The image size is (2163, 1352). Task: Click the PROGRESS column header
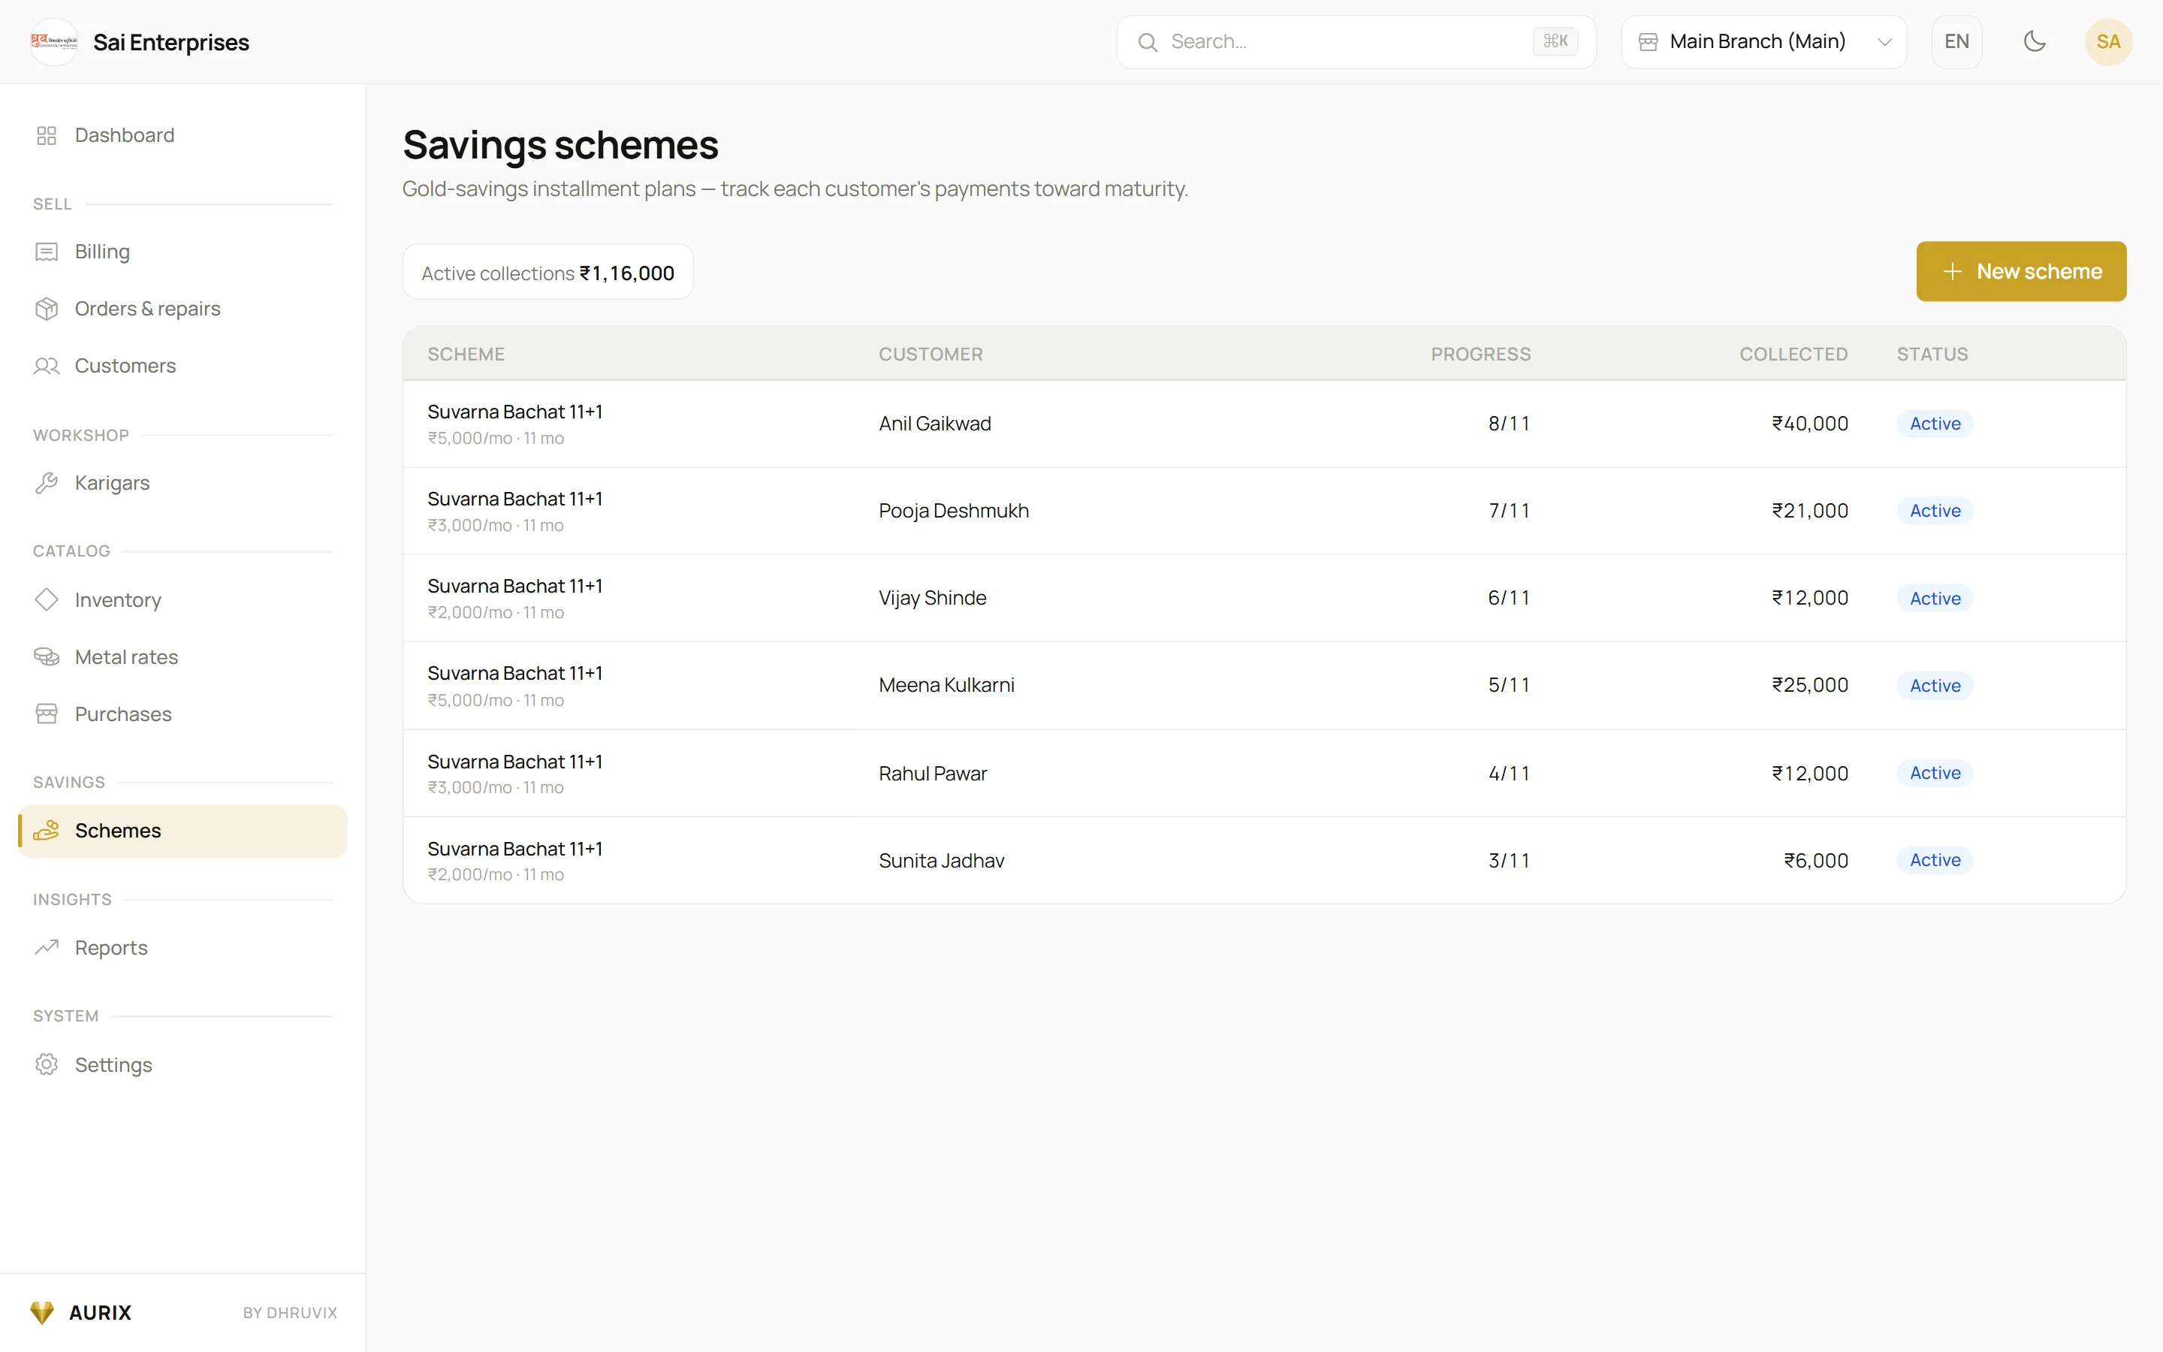tap(1480, 354)
